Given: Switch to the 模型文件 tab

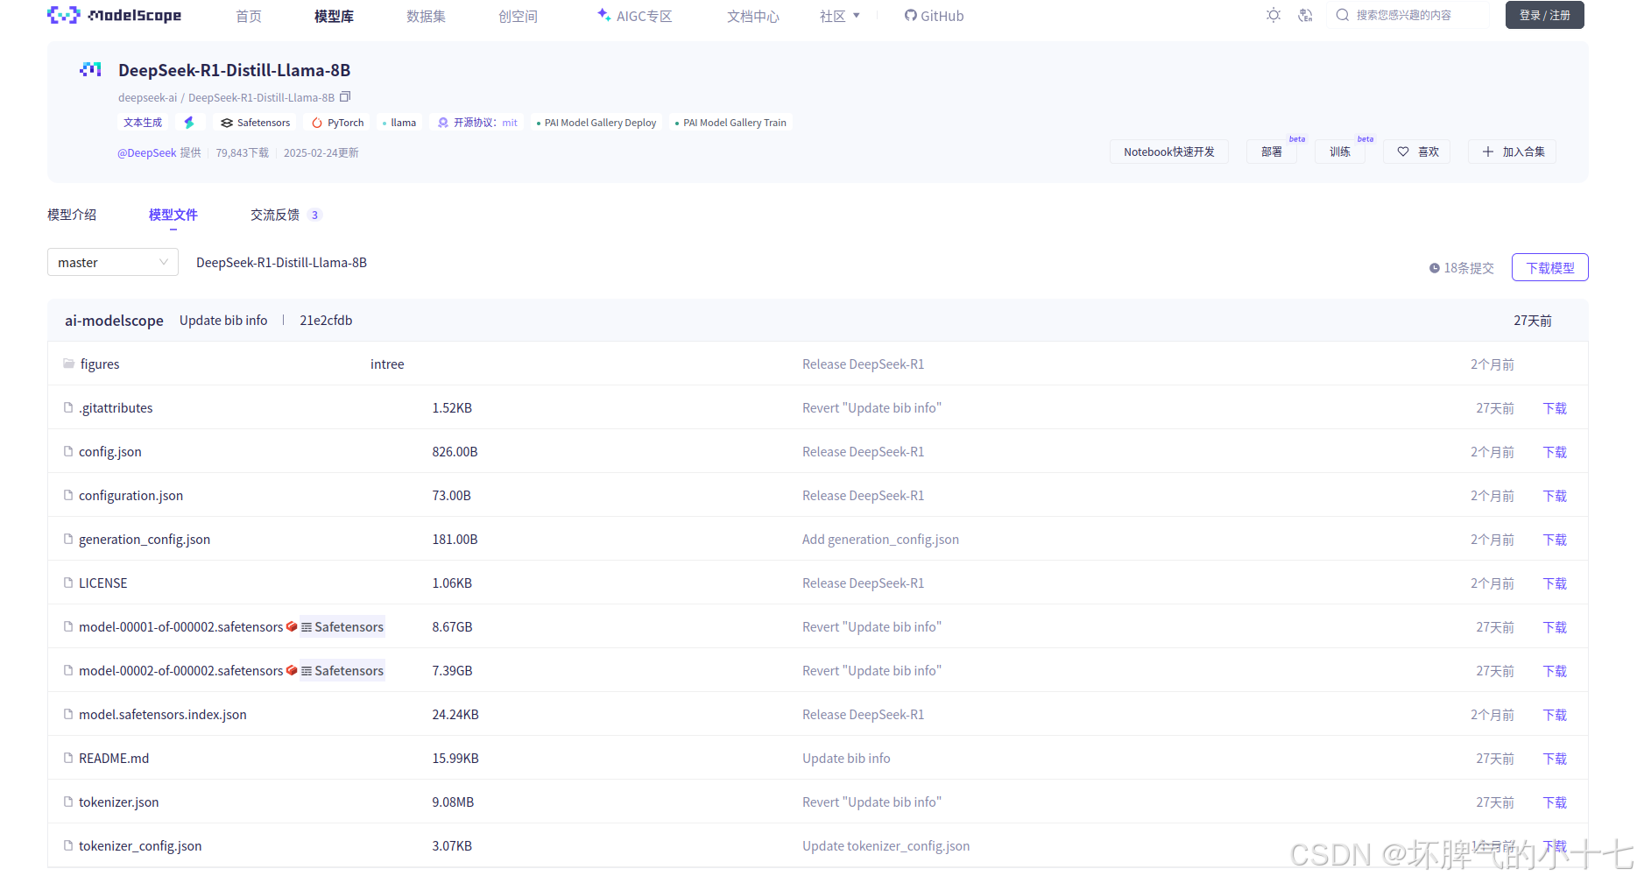Looking at the screenshot, I should pyautogui.click(x=173, y=215).
